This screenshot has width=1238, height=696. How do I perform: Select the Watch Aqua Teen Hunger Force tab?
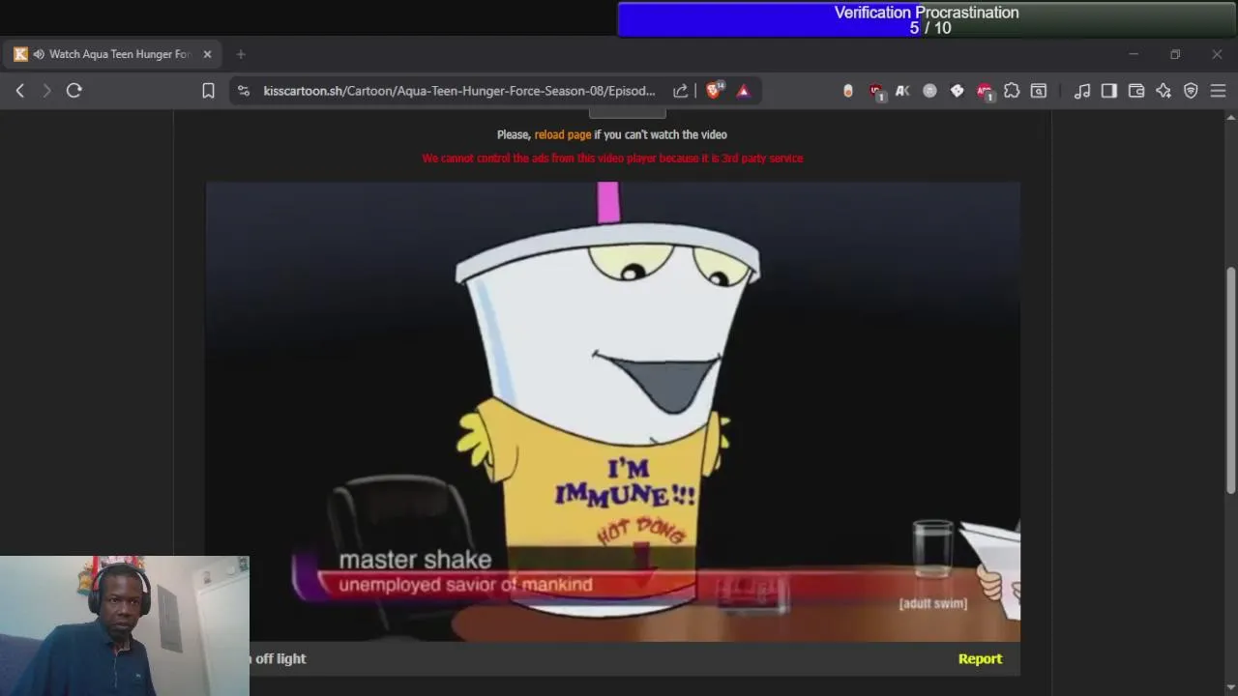[x=112, y=54]
